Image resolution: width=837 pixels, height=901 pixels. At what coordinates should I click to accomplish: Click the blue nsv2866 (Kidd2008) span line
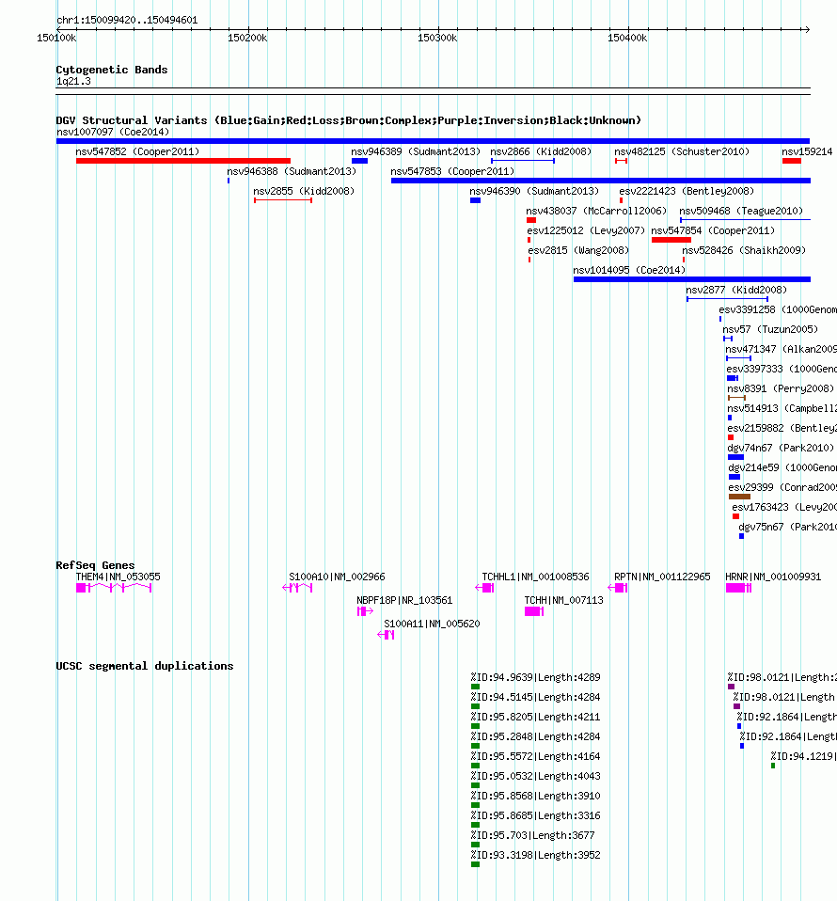523,161
